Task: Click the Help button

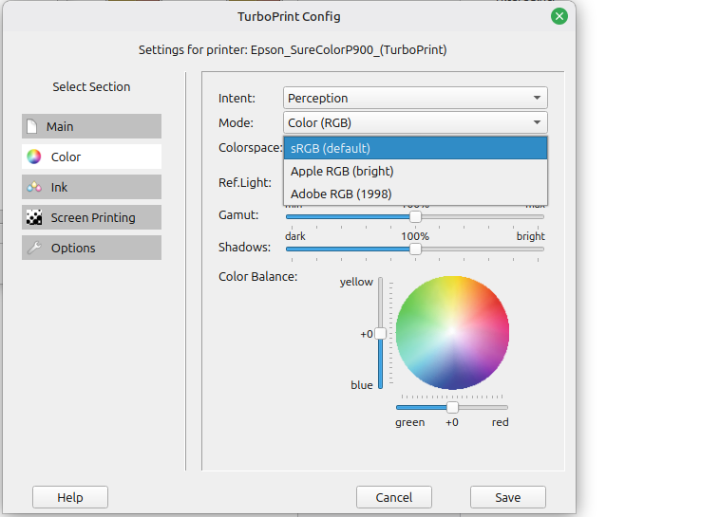Action: 70,497
